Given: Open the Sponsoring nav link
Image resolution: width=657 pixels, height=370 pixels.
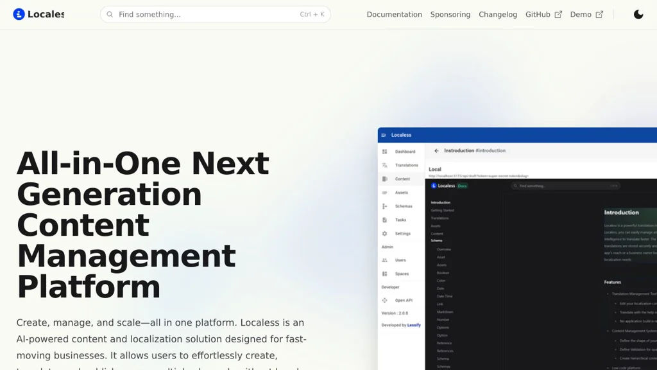Looking at the screenshot, I should (450, 14).
